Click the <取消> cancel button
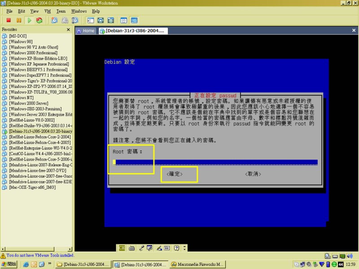 253,174
